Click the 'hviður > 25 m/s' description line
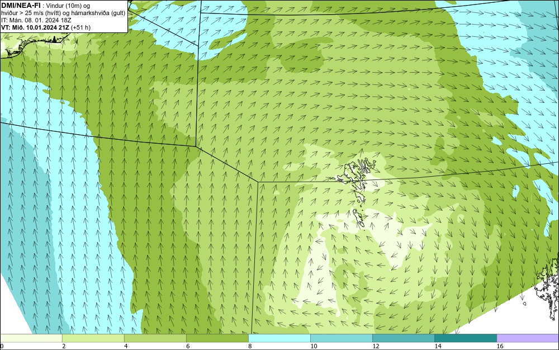This screenshot has width=559, height=350. 63,13
